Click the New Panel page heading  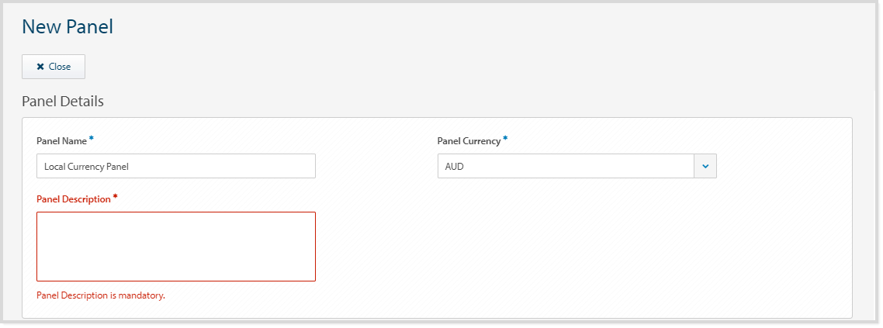(x=68, y=27)
